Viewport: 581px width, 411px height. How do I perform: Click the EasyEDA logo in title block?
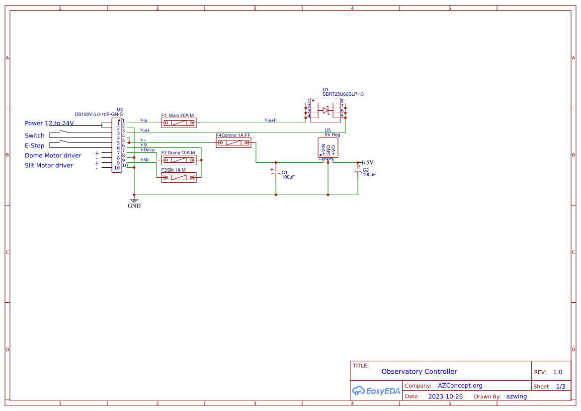coord(376,391)
